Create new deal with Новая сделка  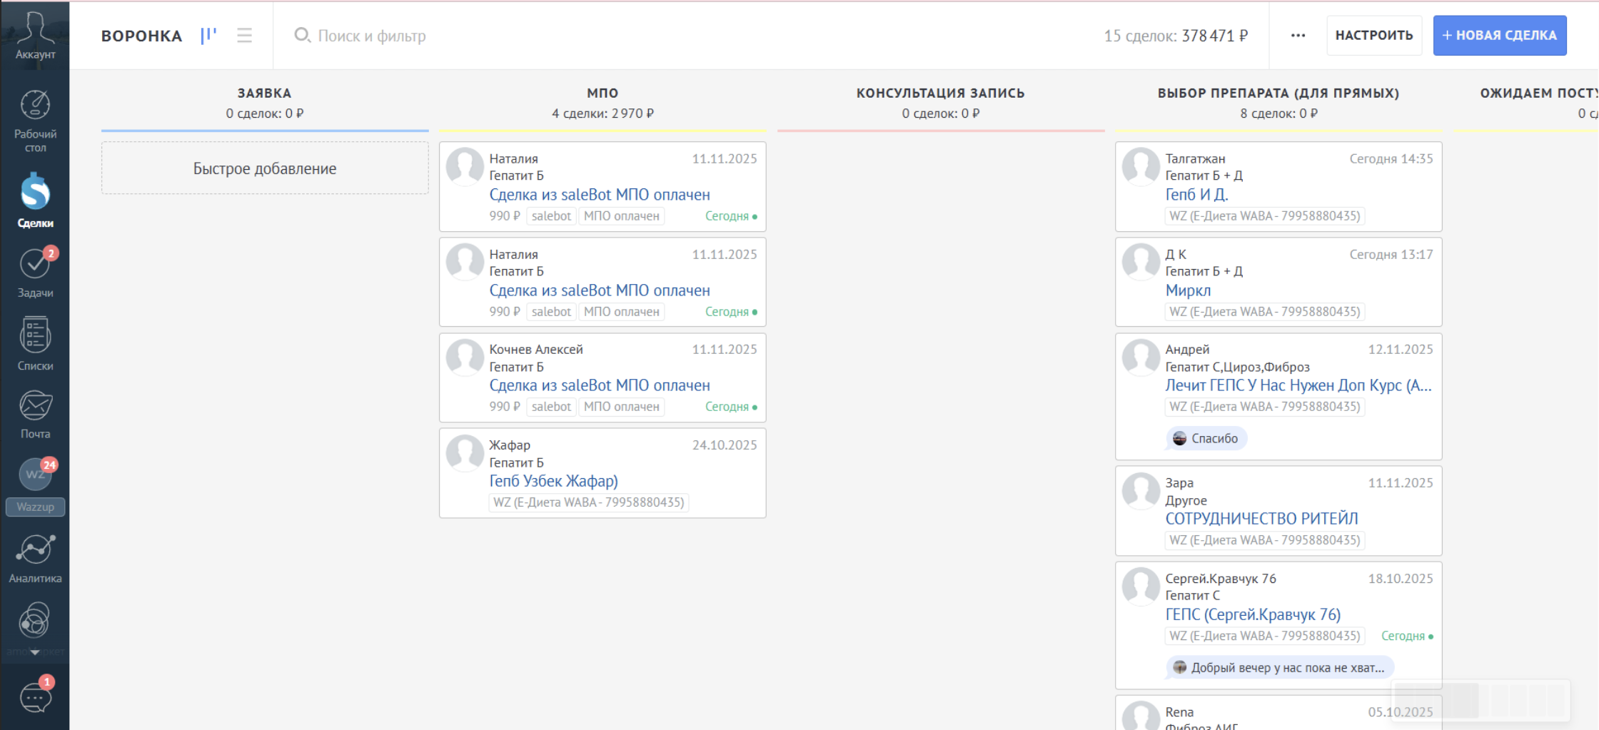[1499, 36]
